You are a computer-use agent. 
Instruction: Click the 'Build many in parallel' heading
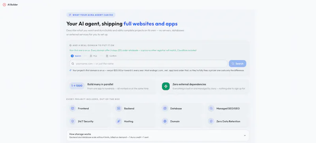click(100, 84)
